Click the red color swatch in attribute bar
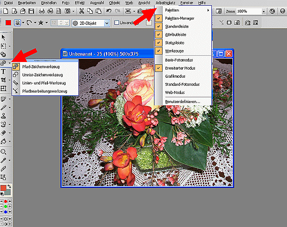Image resolution: width=287 pixels, height=227 pixels. pos(8,23)
